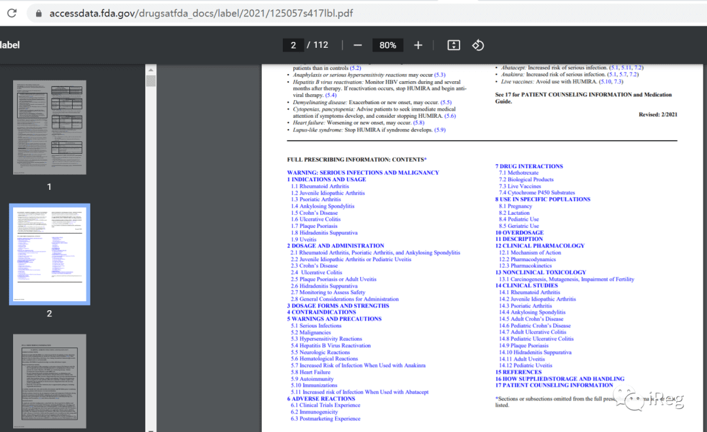Screen dimensions: 707x432
Task: Open 12.3 Pharmacokinetics link
Action: (x=525, y=266)
